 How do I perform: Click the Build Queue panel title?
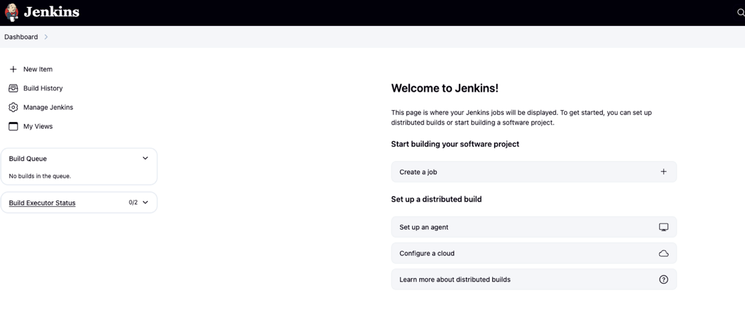pyautogui.click(x=28, y=158)
